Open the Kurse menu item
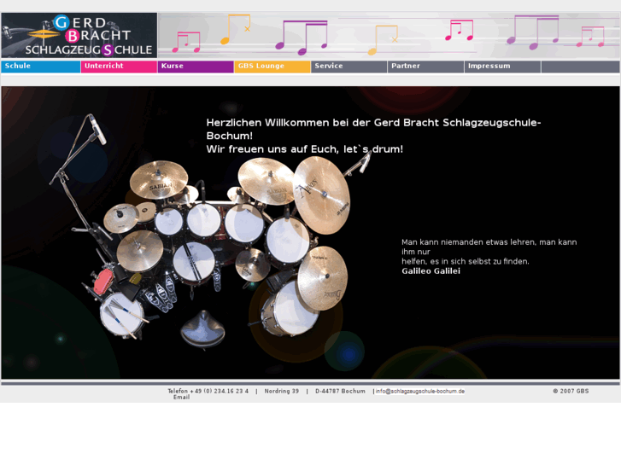This screenshot has width=621, height=465. 196,67
